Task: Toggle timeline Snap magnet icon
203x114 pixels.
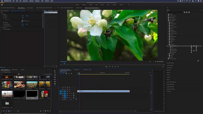Action: (x=64, y=73)
